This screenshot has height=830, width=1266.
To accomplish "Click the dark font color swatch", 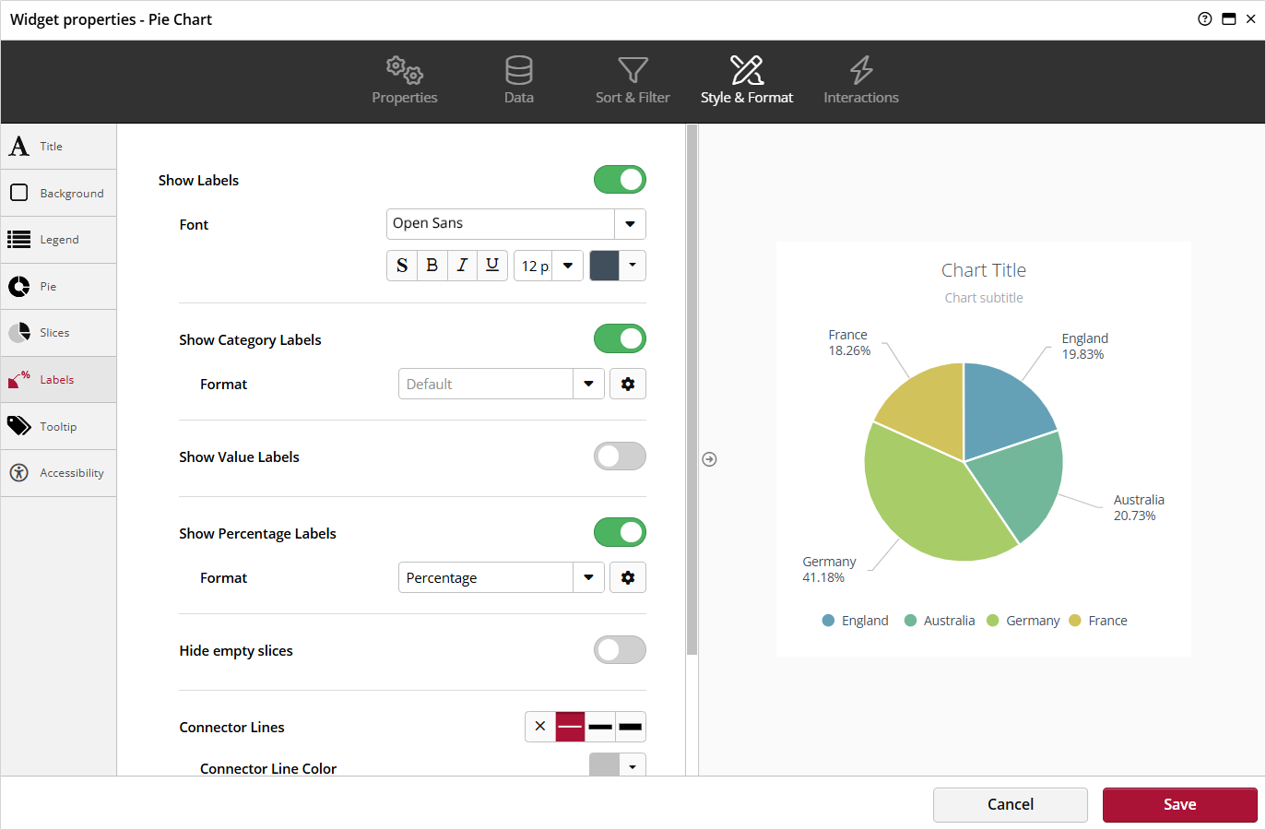I will click(604, 266).
